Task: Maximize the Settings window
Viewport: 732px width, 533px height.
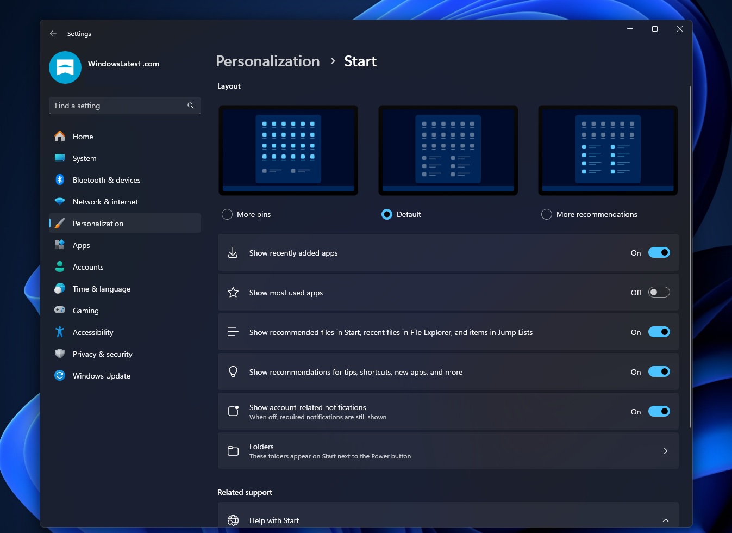Action: point(655,29)
